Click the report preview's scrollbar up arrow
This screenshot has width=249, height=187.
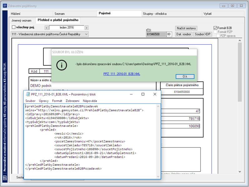click(x=240, y=41)
